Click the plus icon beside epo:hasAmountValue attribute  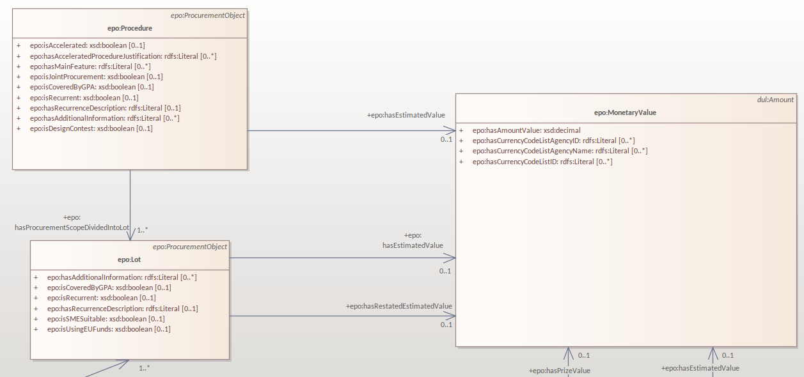point(462,130)
